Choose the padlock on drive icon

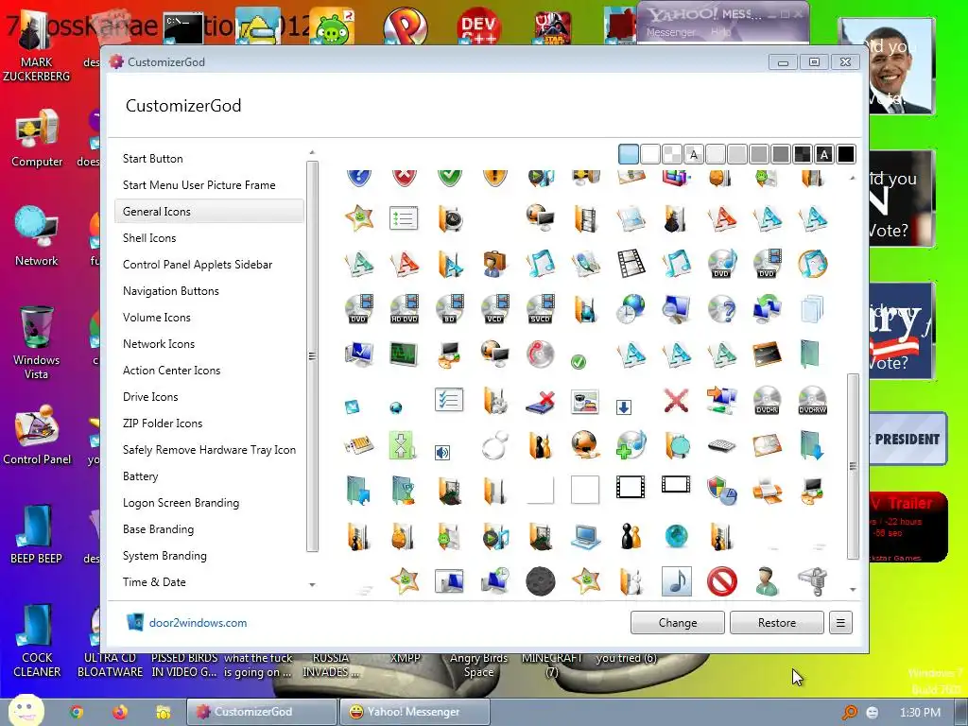[x=812, y=581]
